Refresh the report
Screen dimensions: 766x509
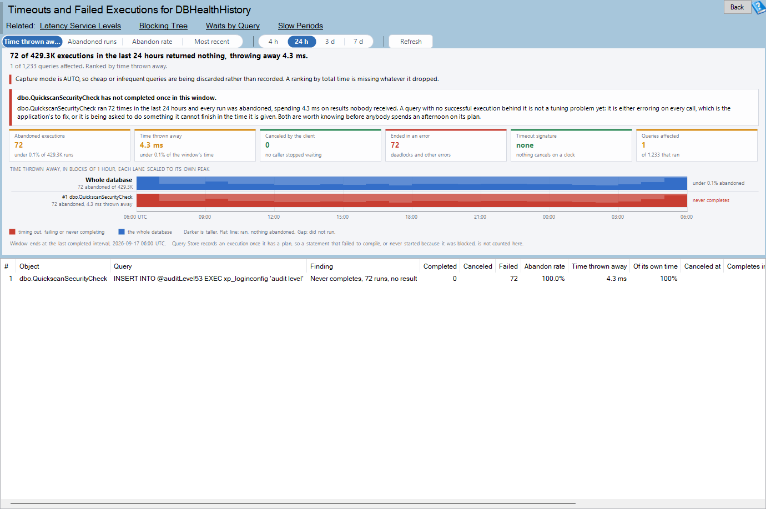pyautogui.click(x=411, y=42)
